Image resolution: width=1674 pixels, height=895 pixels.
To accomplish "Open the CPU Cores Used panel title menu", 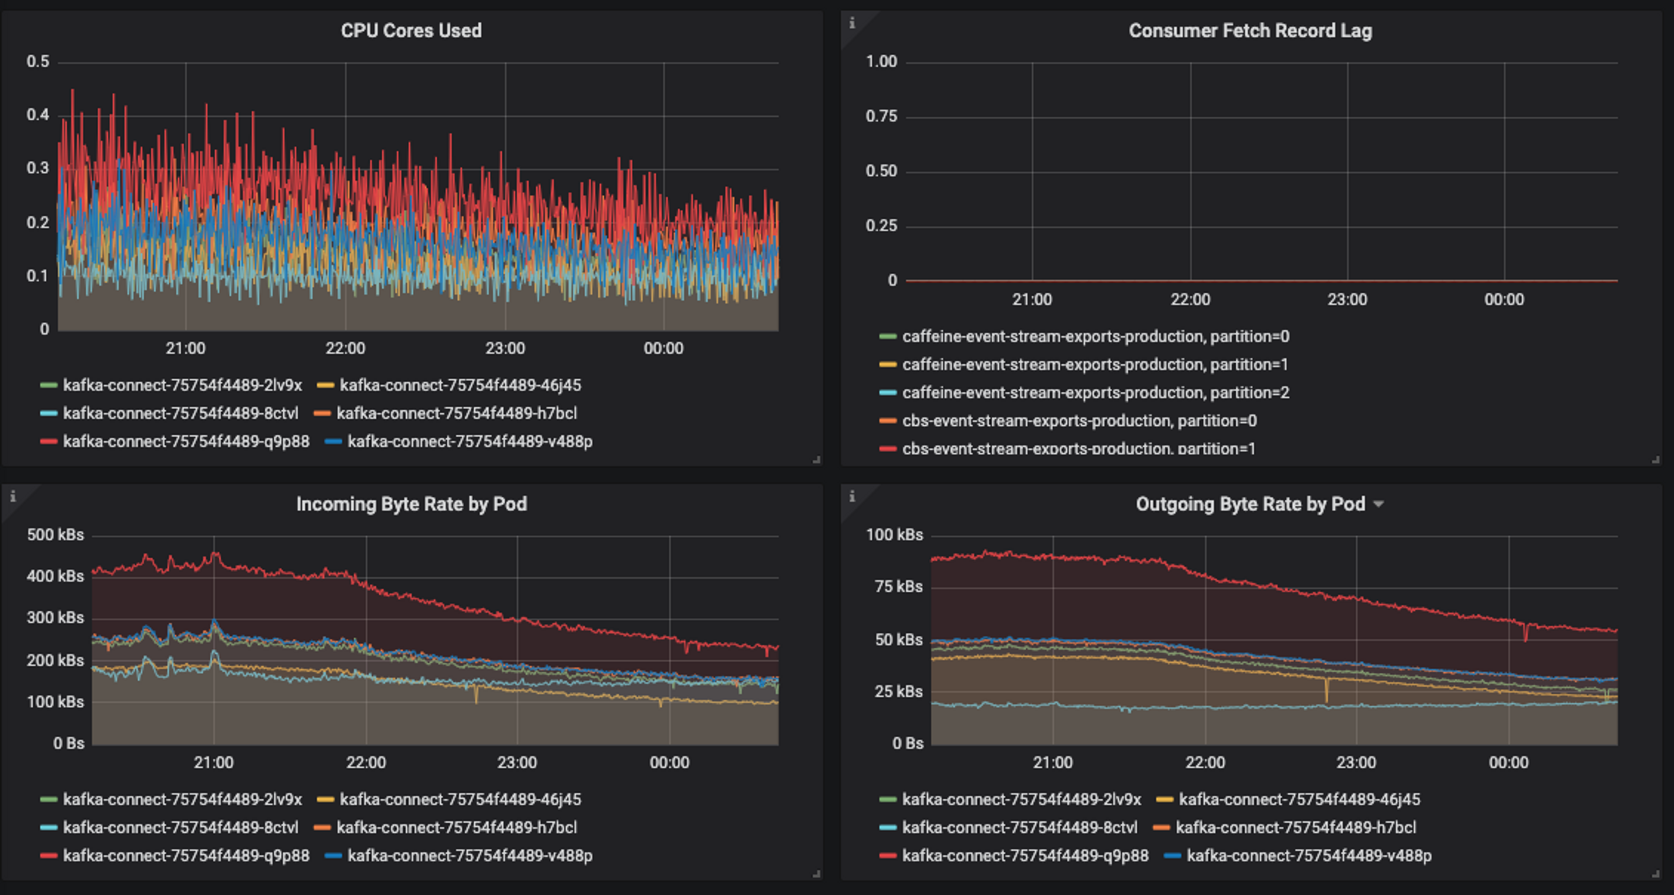I will click(x=412, y=31).
